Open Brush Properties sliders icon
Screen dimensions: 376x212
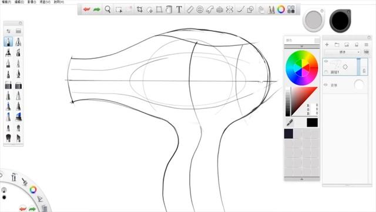click(8, 31)
